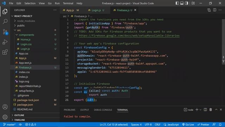
Task: Kill the terminal with trash icon
Action: (x=211, y=110)
